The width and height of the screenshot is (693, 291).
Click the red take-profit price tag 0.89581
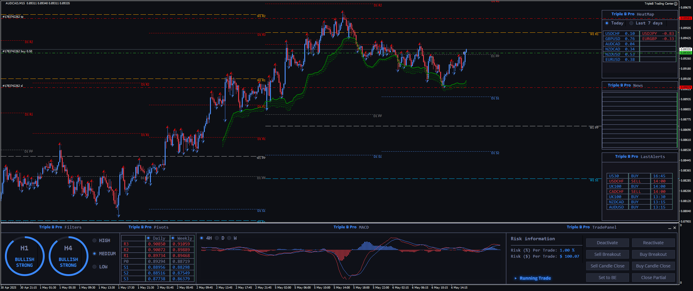(x=685, y=18)
